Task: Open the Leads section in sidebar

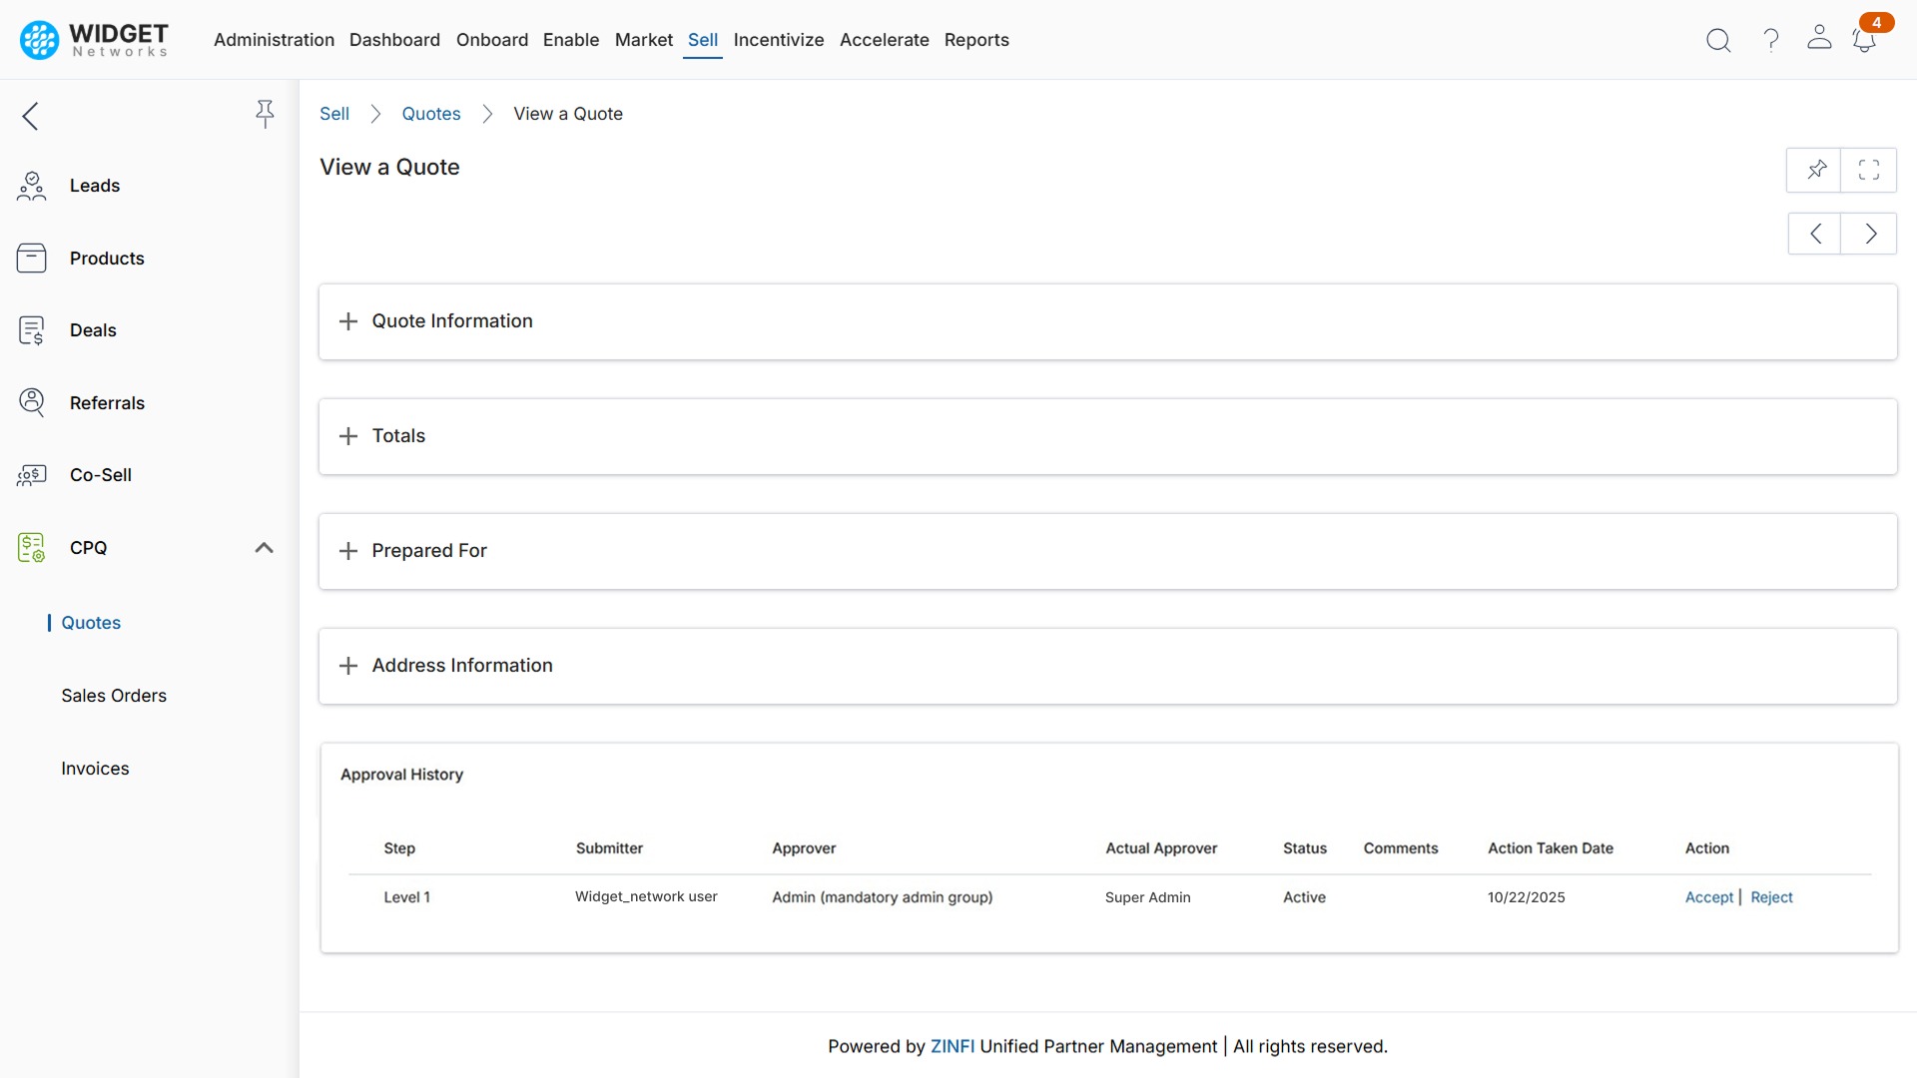Action: coord(32,185)
